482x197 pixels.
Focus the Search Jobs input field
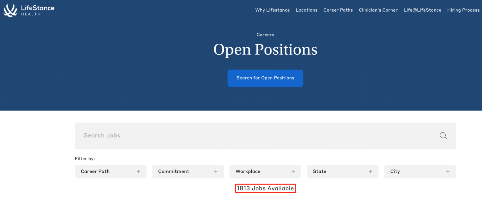coord(251,136)
